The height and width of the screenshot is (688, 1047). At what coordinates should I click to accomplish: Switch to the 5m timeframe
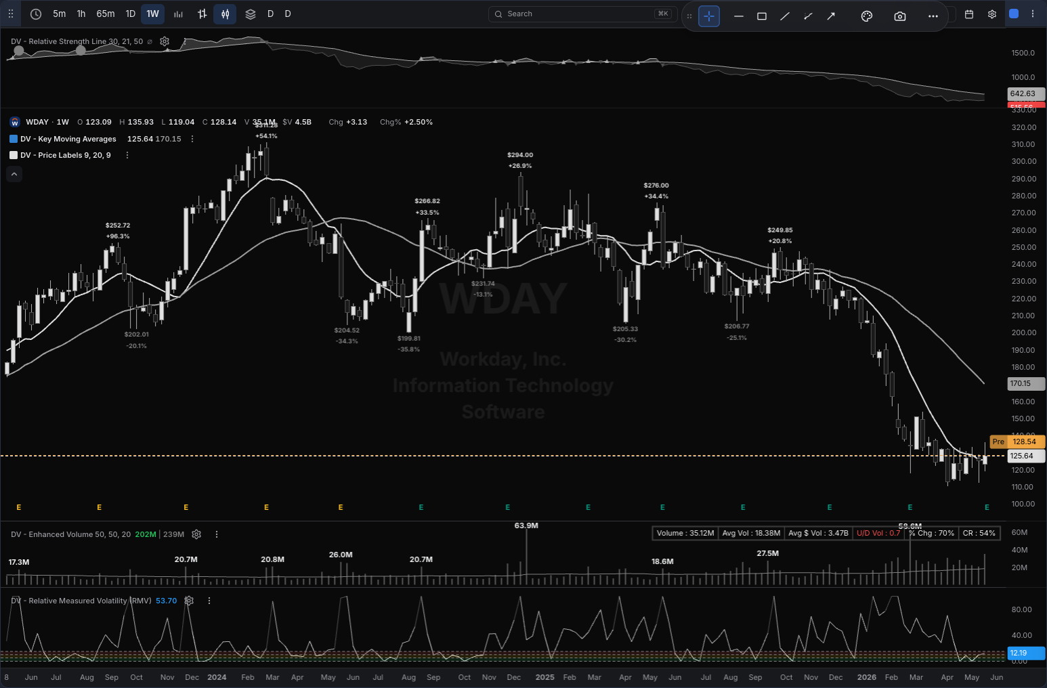tap(60, 14)
